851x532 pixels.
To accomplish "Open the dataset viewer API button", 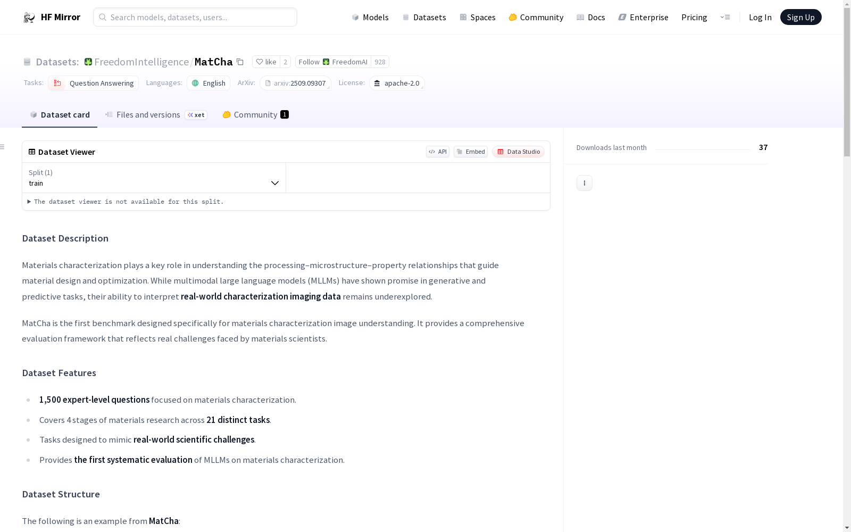I will (x=438, y=152).
